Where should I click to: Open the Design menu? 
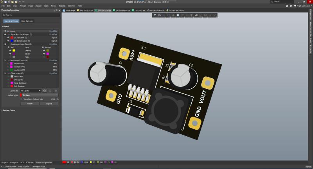38,6
